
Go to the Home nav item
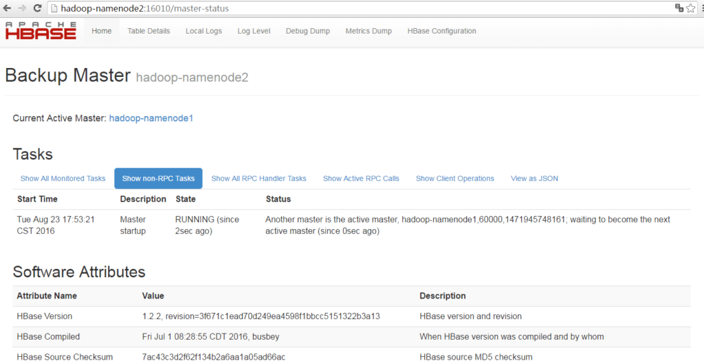point(101,31)
